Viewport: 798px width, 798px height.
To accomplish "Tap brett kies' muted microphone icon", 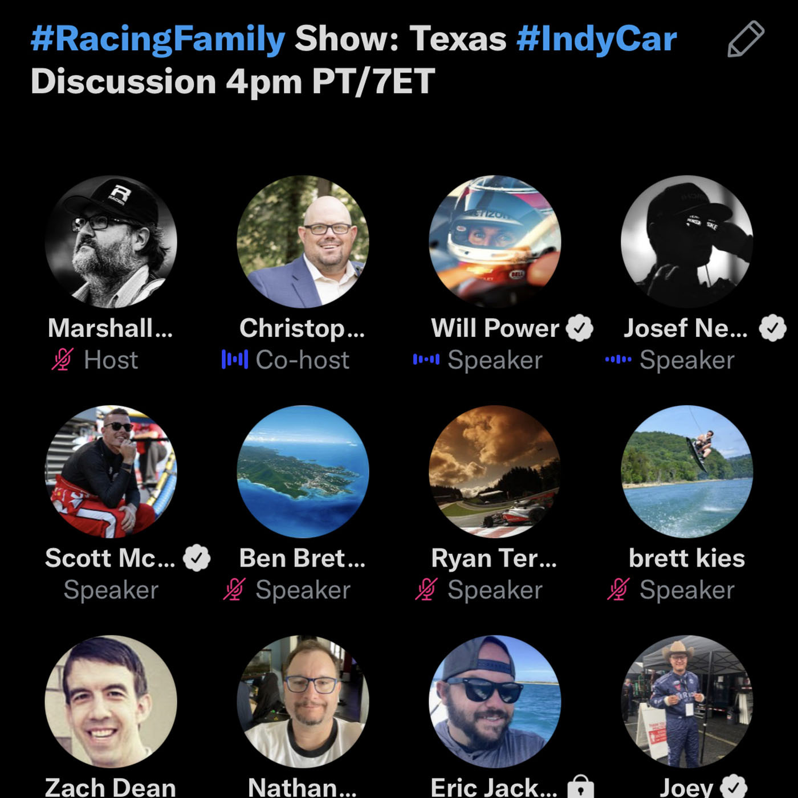I will point(618,590).
